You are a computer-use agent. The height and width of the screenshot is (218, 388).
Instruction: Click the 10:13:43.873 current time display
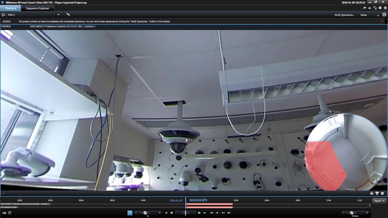click(x=198, y=200)
